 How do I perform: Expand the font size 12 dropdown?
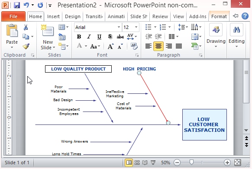tap(136, 27)
